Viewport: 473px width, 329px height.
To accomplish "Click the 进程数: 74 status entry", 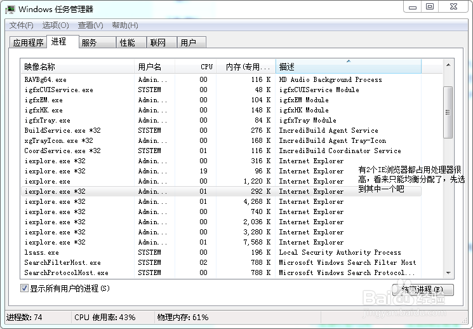I will [24, 317].
